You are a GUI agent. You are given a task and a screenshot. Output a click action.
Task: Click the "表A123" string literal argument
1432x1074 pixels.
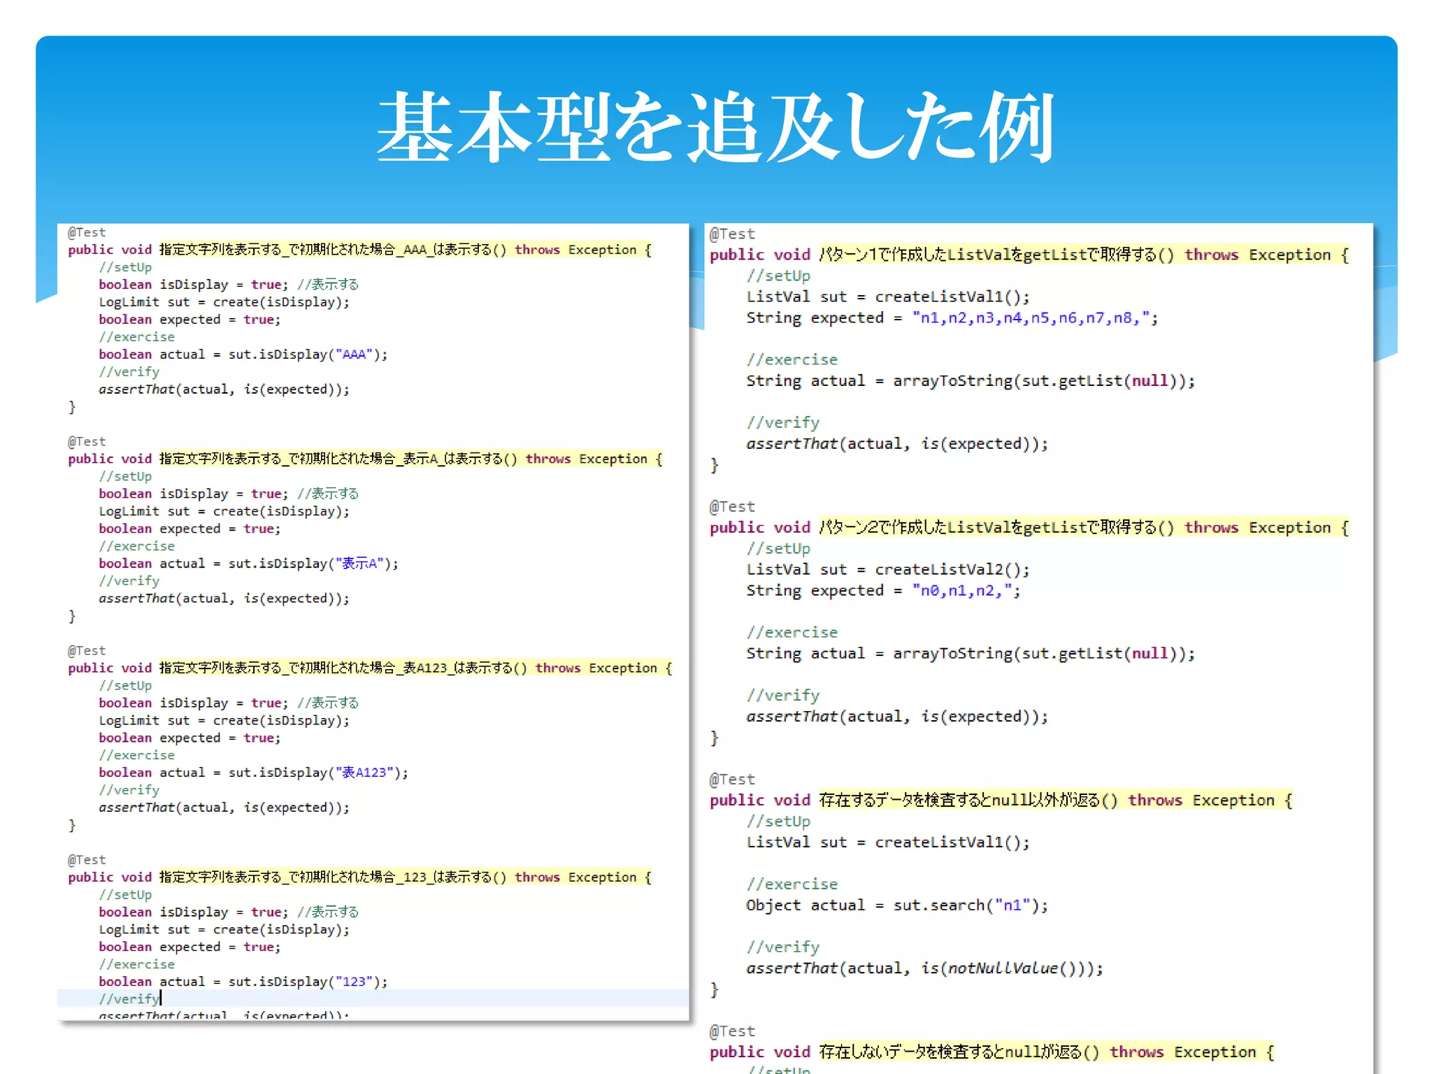coord(364,773)
